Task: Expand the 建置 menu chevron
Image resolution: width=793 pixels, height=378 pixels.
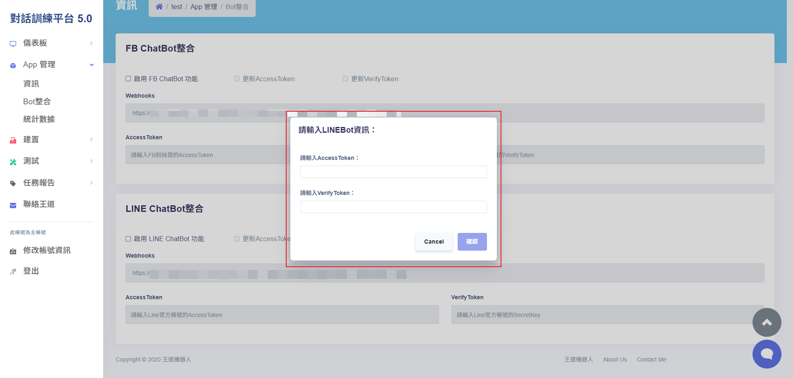Action: pyautogui.click(x=91, y=140)
